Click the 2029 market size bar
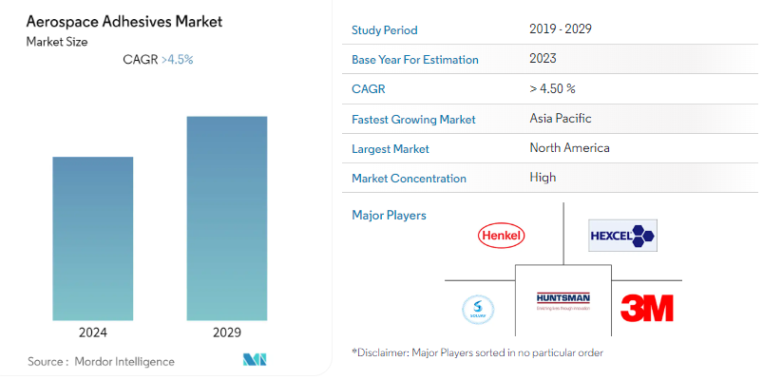The image size is (763, 380). pos(227,218)
